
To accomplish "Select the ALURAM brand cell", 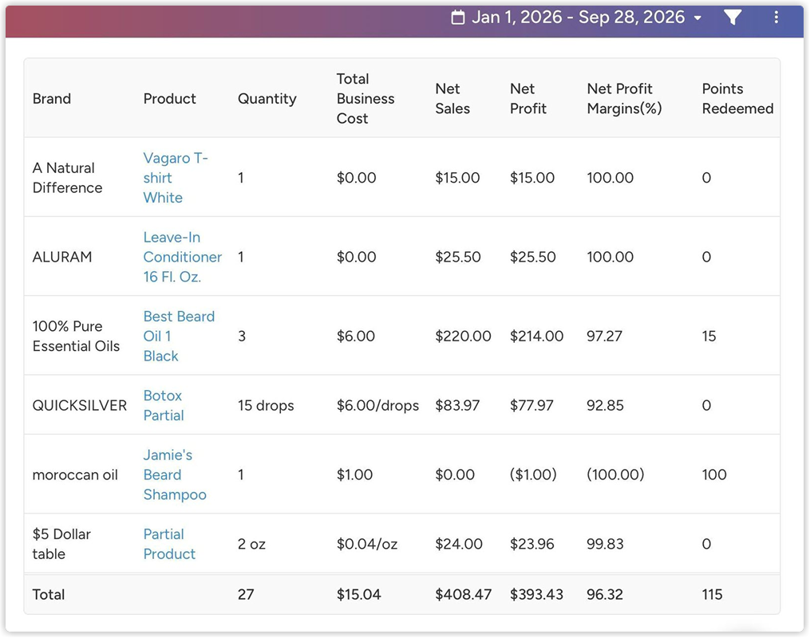I will click(62, 257).
